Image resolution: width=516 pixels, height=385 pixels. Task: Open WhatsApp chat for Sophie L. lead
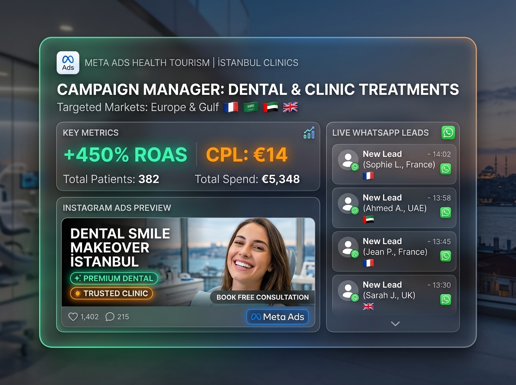(x=446, y=169)
